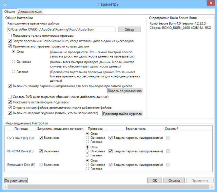
Task: Click the Пароль по умолчанию button
Action: [x=125, y=91]
